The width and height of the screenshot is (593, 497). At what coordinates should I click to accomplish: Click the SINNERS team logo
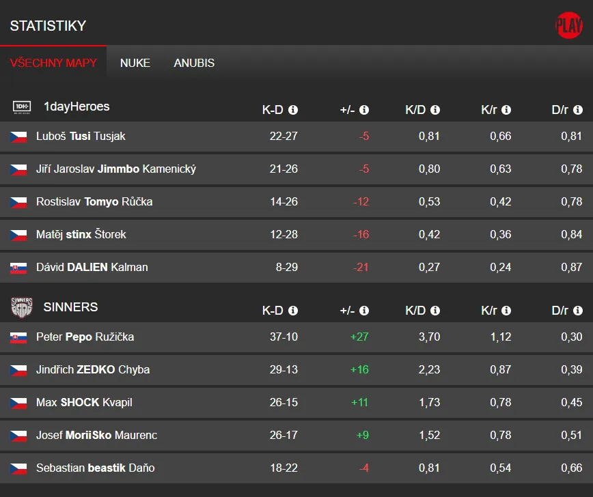(22, 307)
